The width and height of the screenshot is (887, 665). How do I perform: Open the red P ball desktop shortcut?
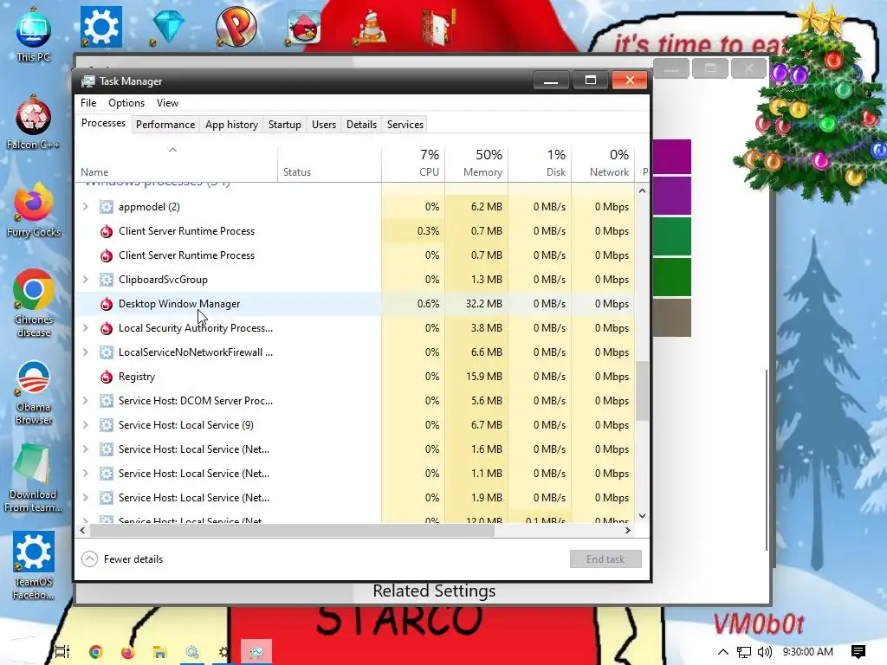tap(236, 26)
